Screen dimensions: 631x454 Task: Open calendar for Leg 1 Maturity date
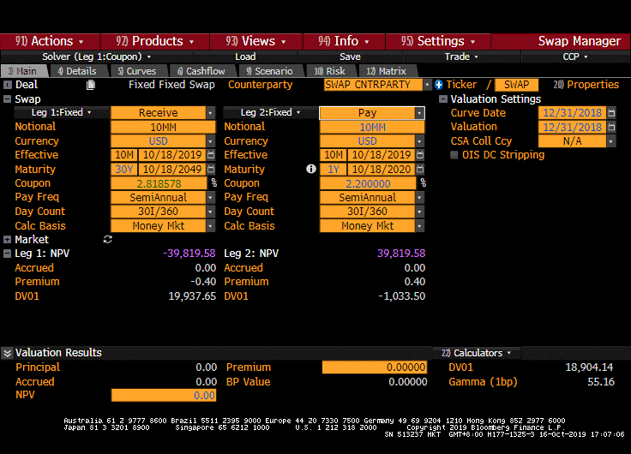click(x=211, y=169)
